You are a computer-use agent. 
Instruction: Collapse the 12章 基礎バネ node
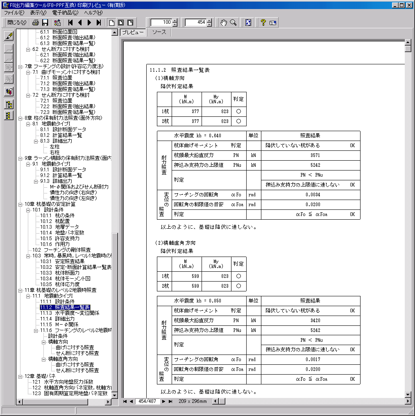pyautogui.click(x=20, y=377)
